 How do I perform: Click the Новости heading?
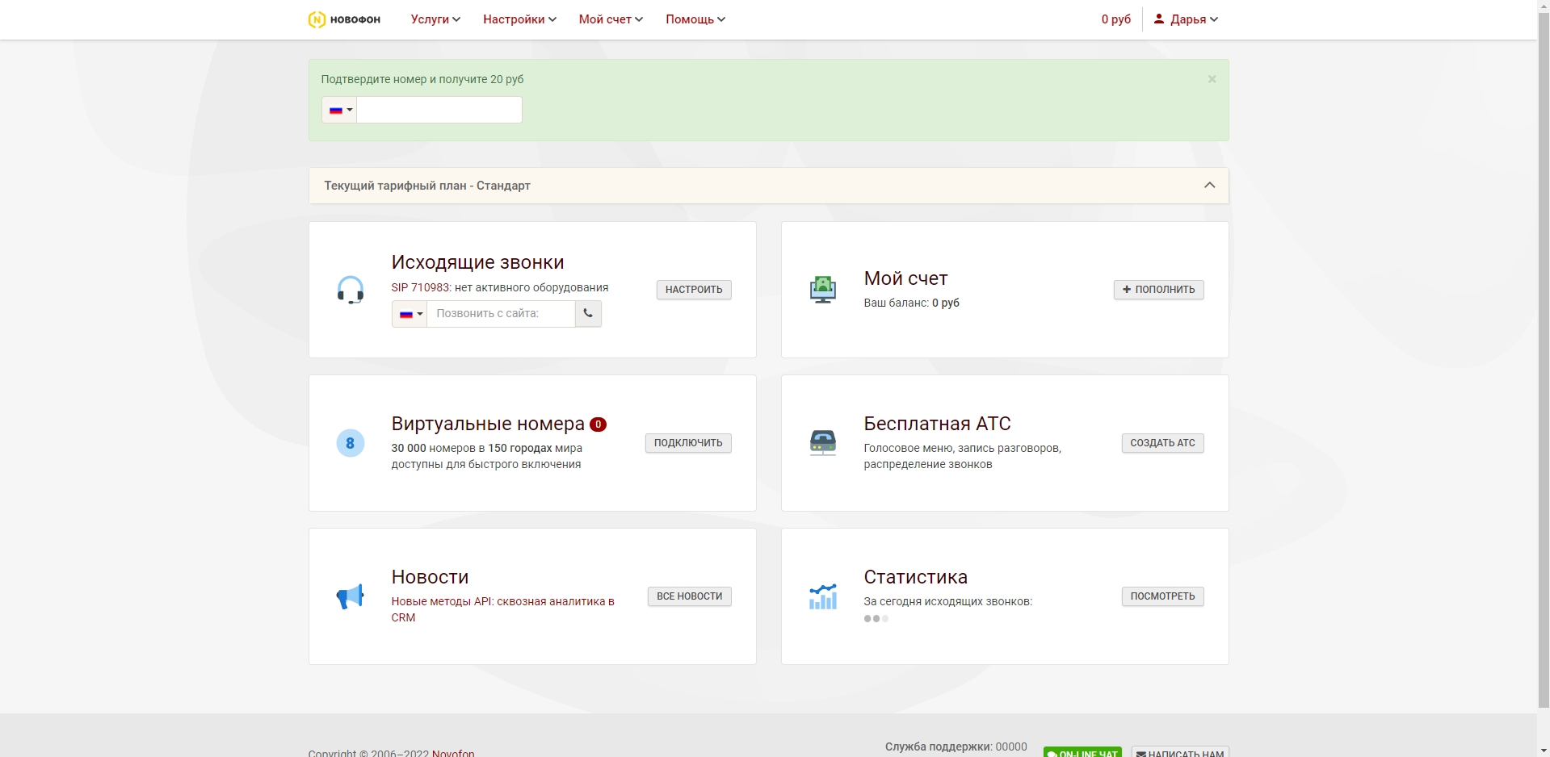[x=431, y=577]
